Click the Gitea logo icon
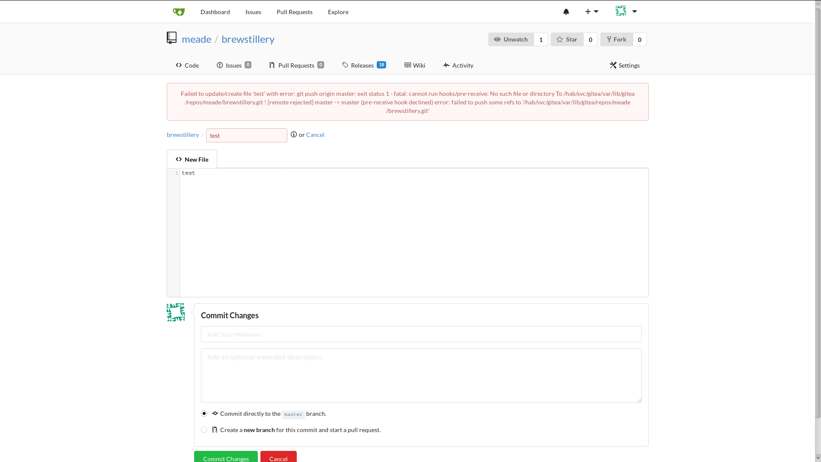The width and height of the screenshot is (821, 462). [179, 12]
